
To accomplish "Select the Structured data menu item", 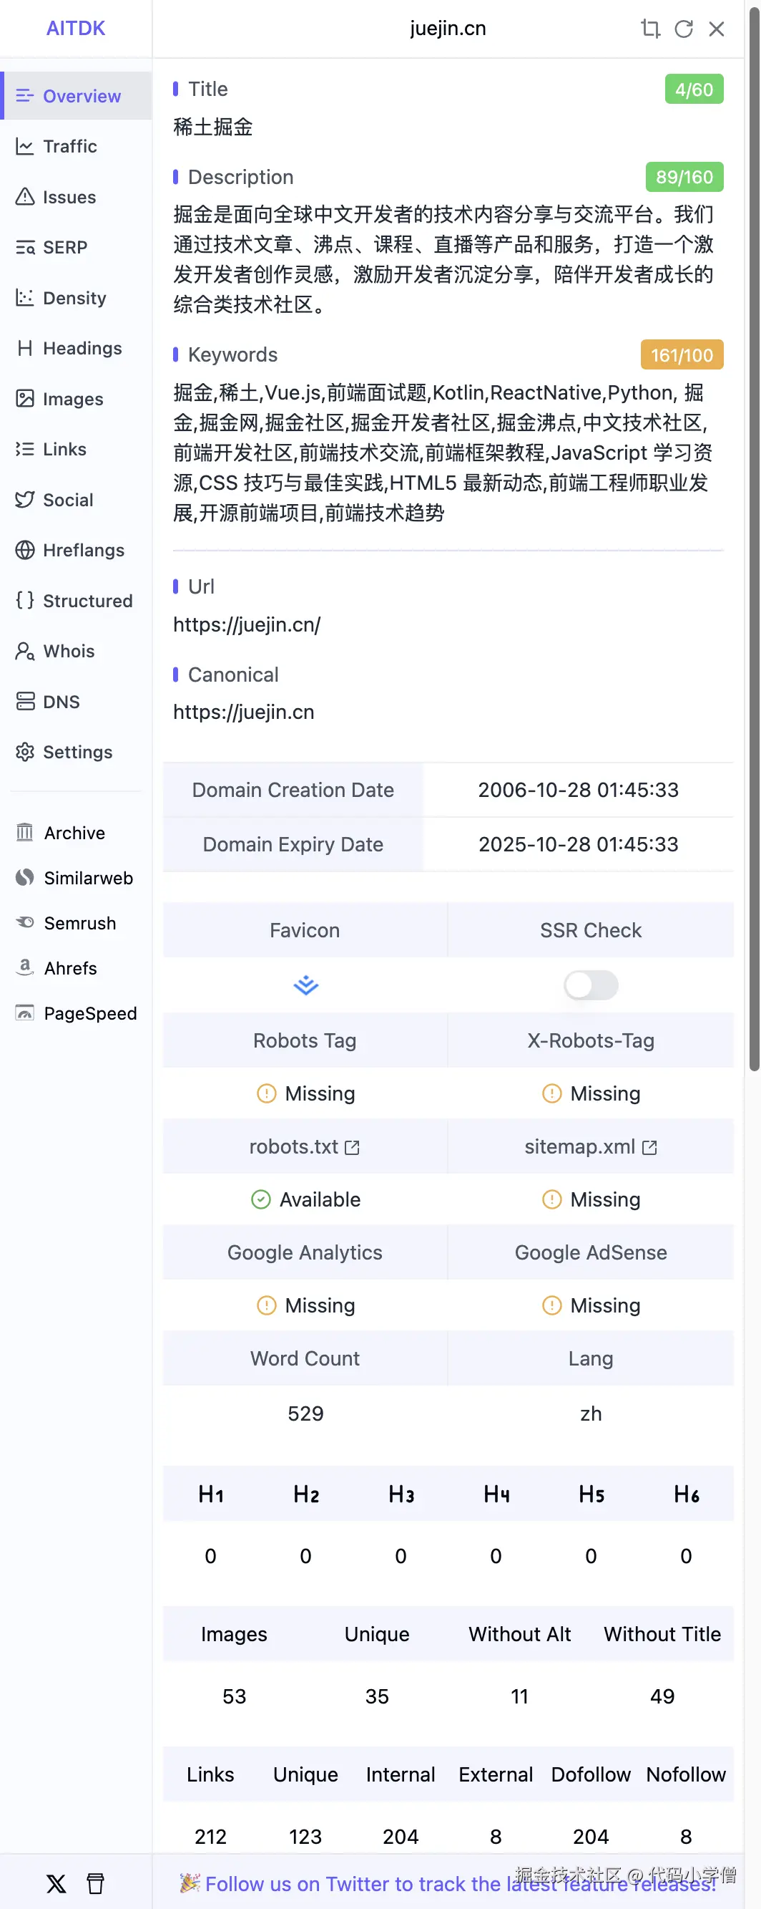I will click(x=87, y=600).
